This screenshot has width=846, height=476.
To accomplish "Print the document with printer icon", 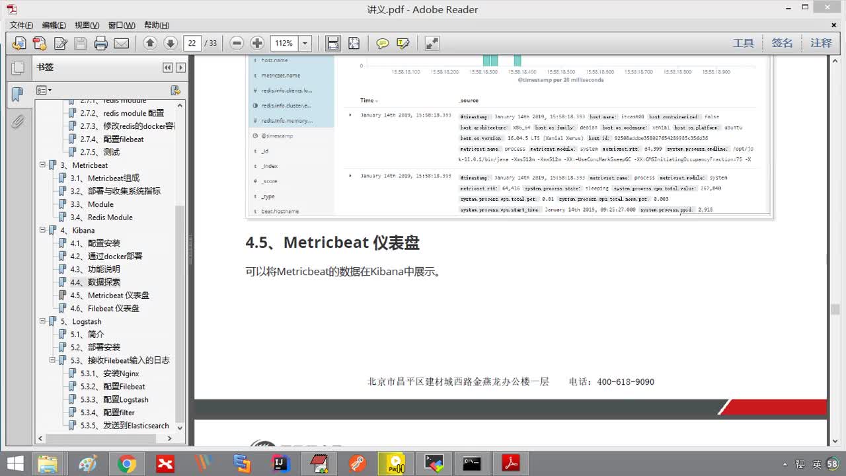I will click(101, 44).
